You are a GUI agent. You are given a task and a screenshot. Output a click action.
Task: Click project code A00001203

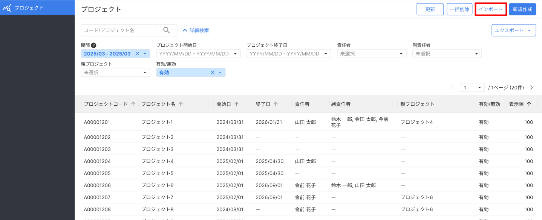click(97, 149)
